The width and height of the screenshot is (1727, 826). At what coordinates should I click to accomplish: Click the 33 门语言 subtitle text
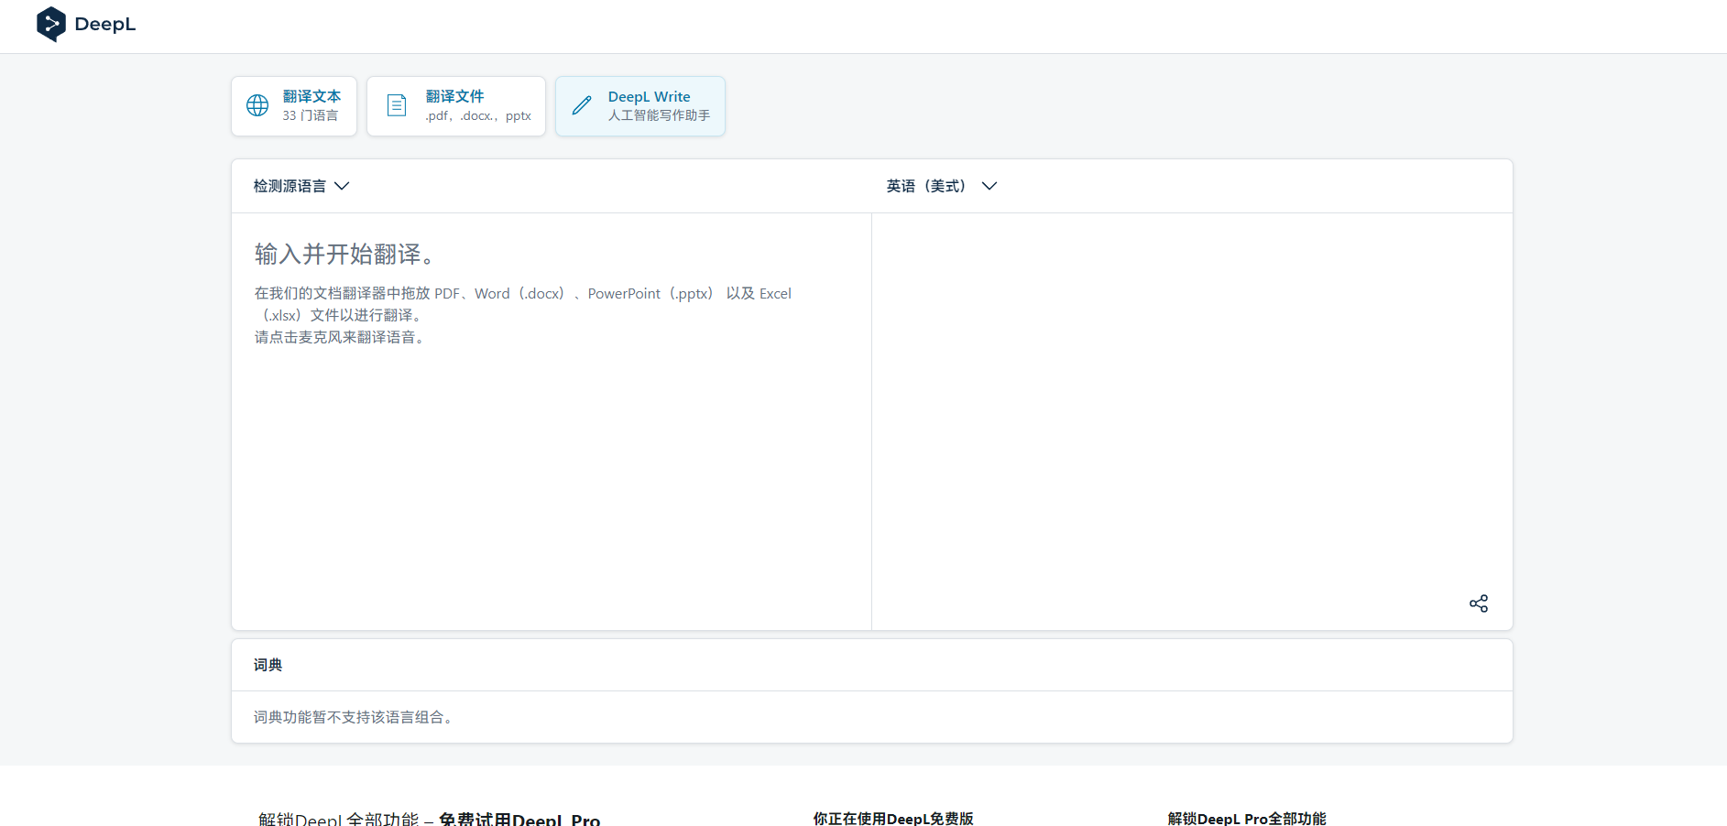click(x=311, y=115)
